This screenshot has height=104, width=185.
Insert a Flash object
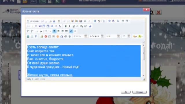coord(46,36)
